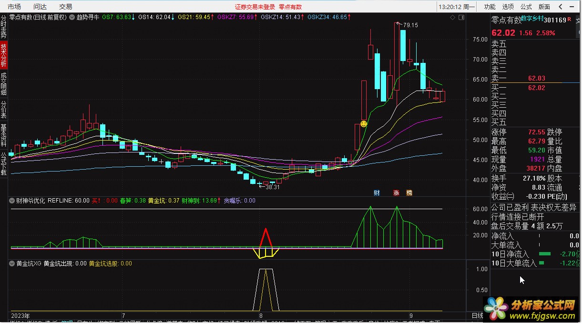The image size is (583, 324).
Task: Click the GS14 indicator value label
Action: (156, 17)
